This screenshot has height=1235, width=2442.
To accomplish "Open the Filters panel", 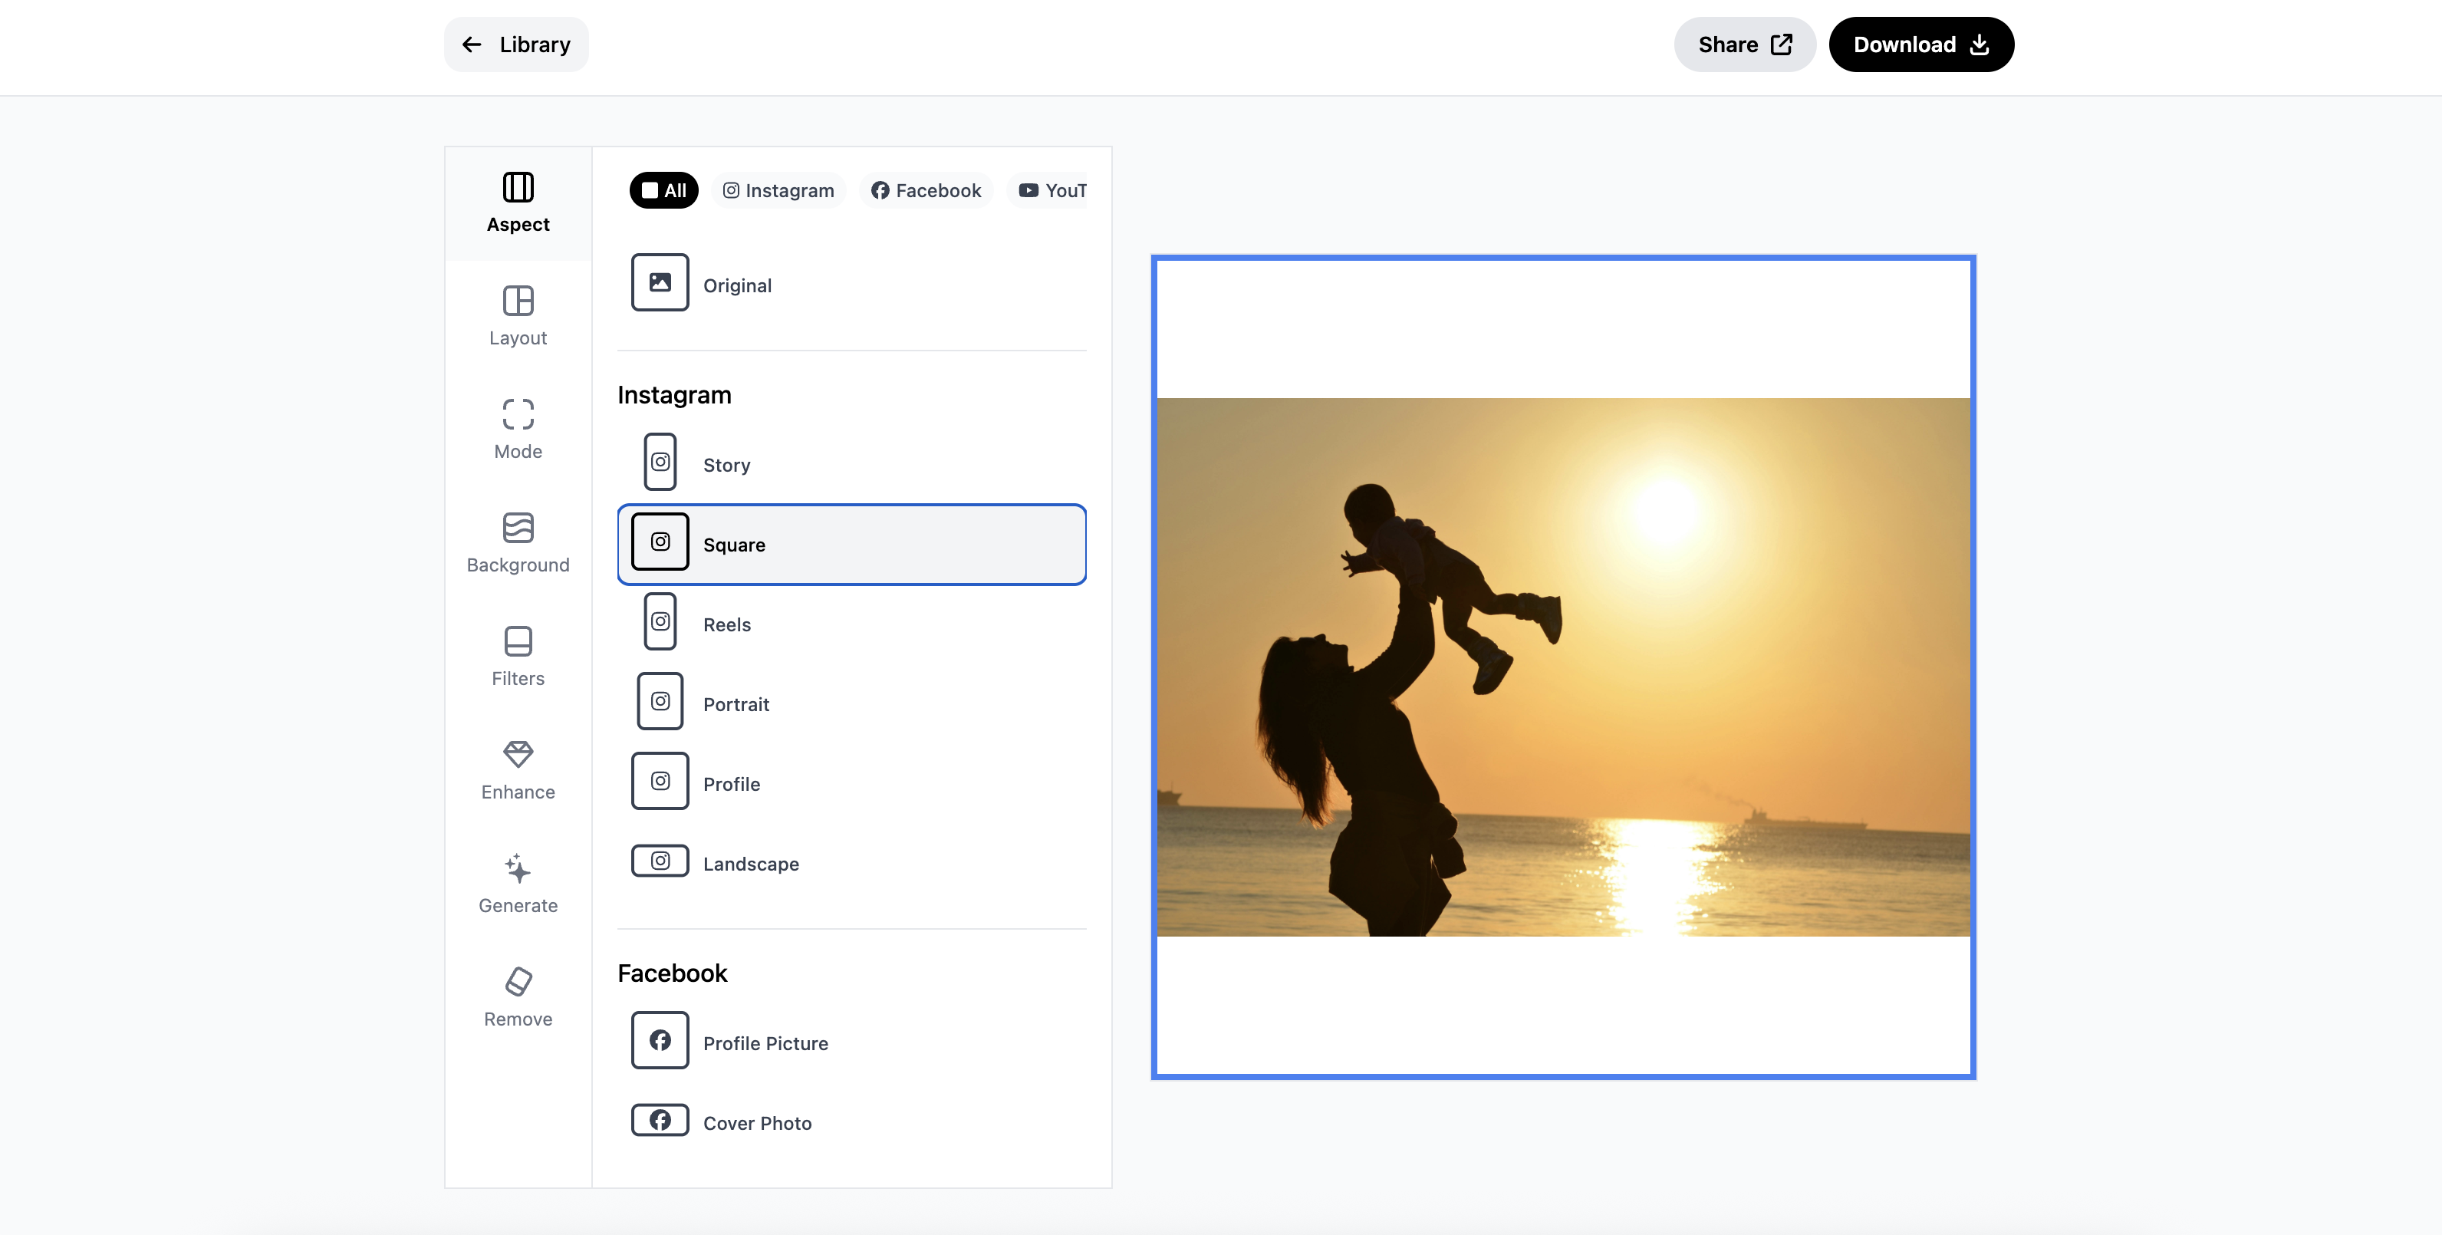I will [518, 656].
